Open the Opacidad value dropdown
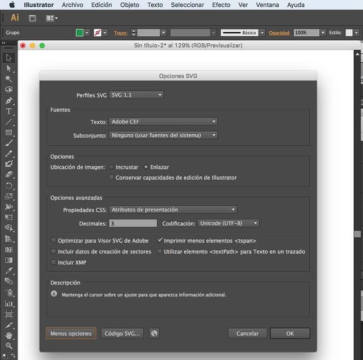The image size is (363, 360). click(323, 33)
